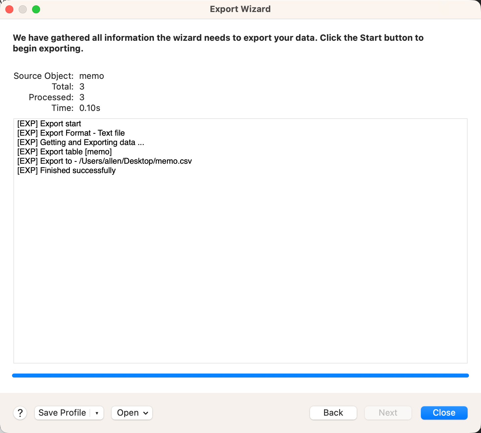Click the Source Object value "memo"
481x433 pixels.
pos(92,76)
